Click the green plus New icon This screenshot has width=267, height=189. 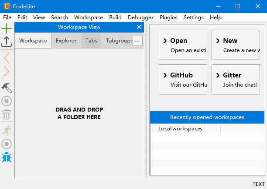[7, 29]
